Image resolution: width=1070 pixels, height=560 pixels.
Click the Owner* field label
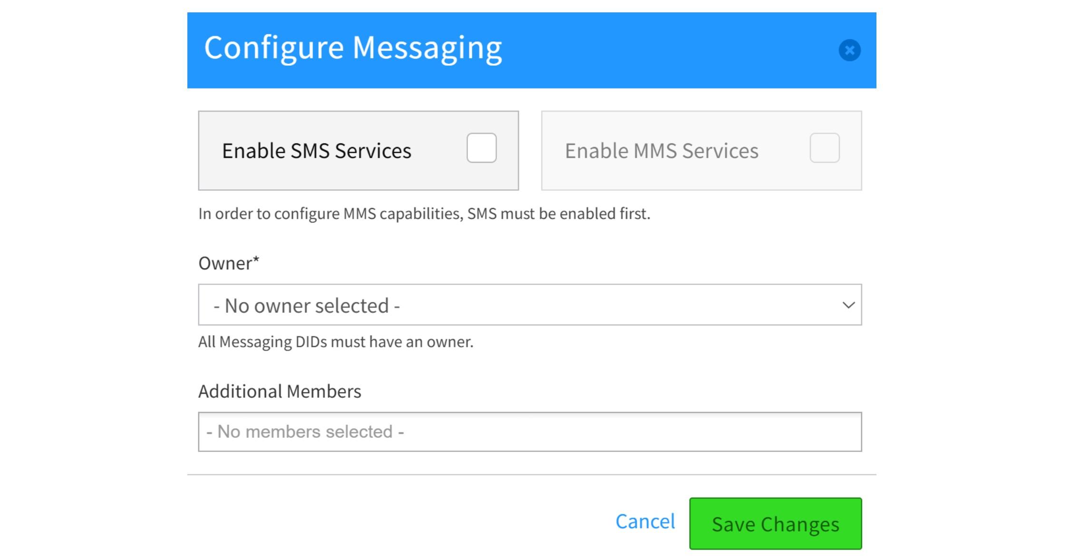coord(229,263)
